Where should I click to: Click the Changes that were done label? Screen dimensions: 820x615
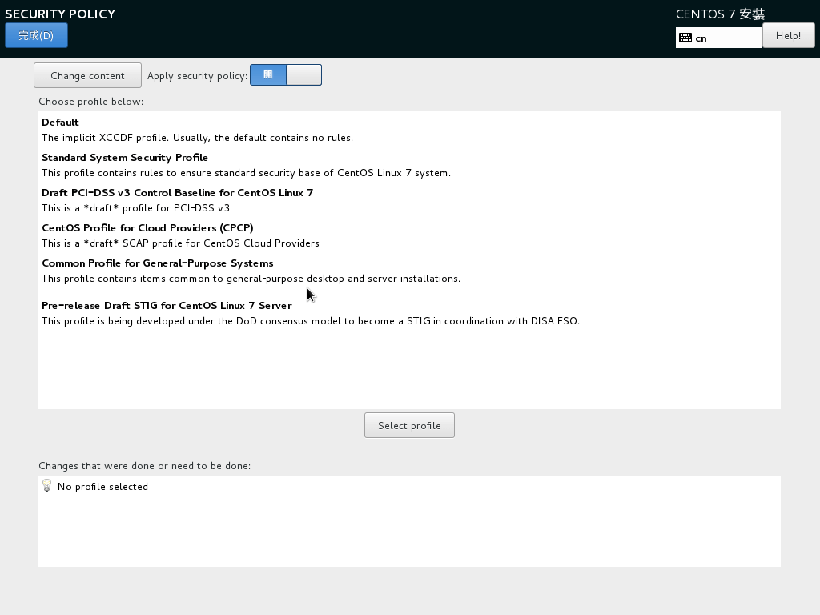[144, 466]
